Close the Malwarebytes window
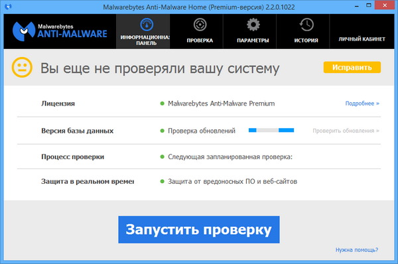 (385, 5)
